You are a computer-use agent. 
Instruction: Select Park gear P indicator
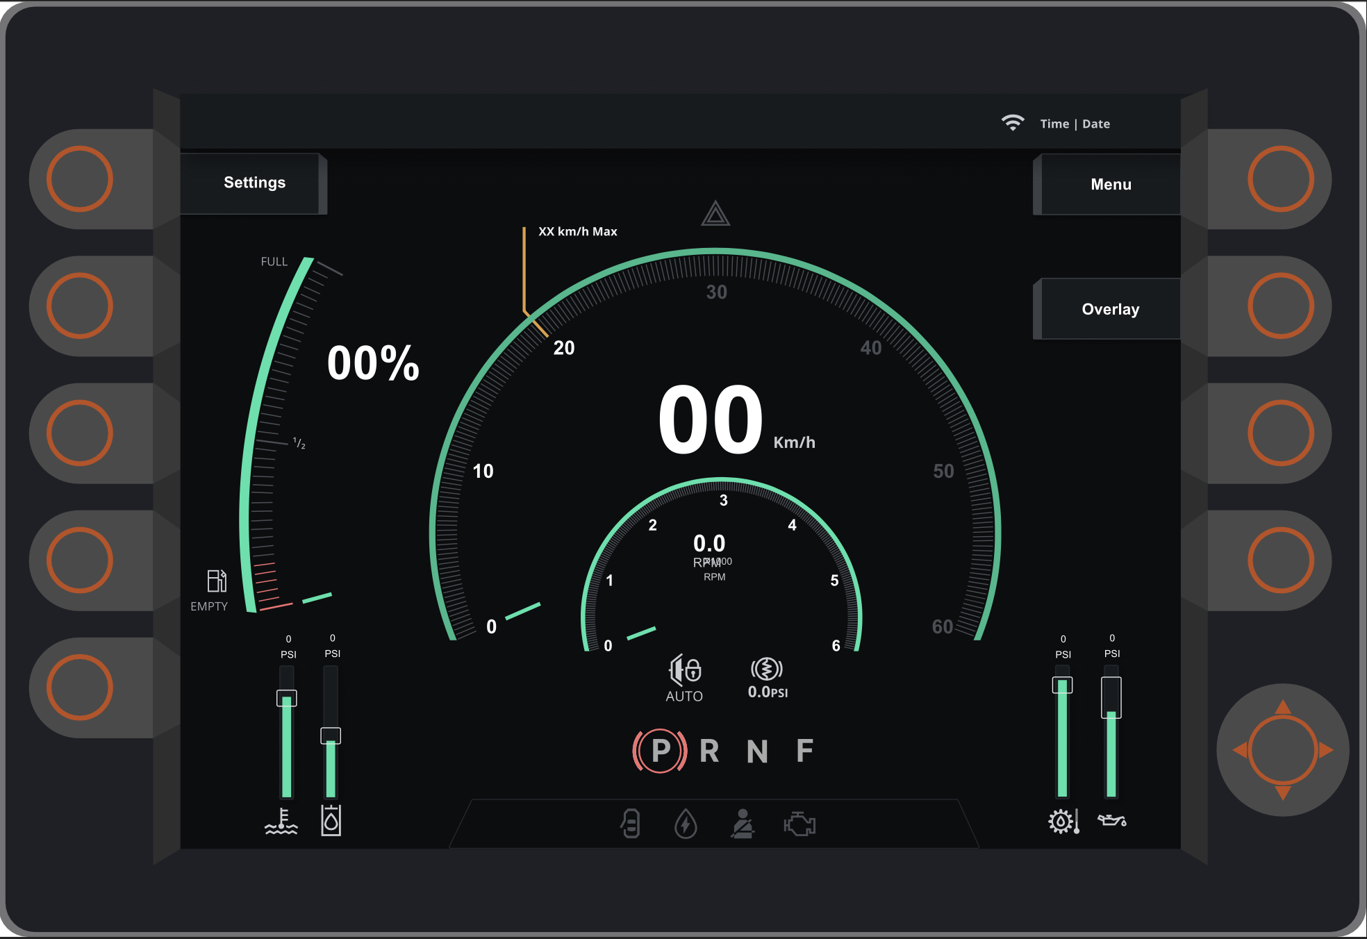click(x=661, y=751)
